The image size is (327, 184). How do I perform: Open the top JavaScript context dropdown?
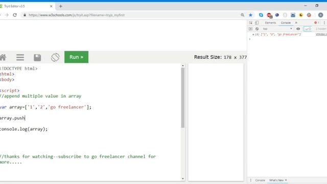pyautogui.click(x=277, y=29)
